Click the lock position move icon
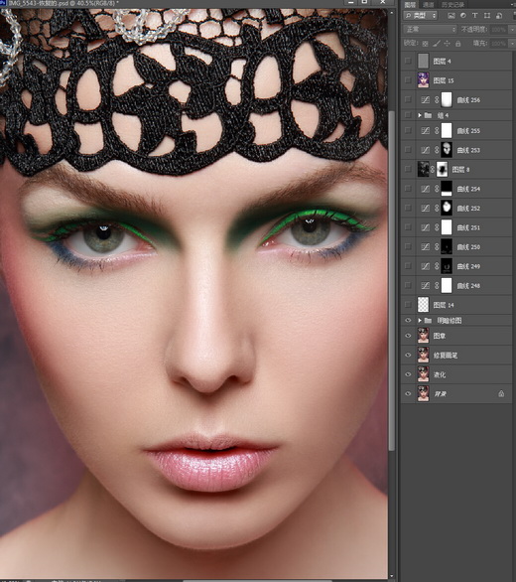516x582 pixels. (x=447, y=44)
